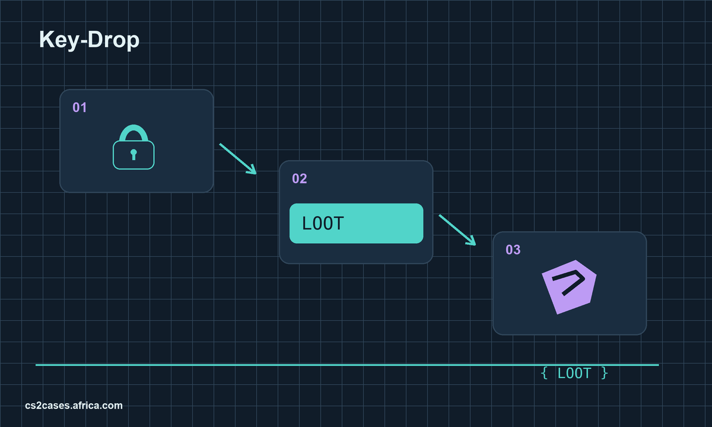Select the card numbered 01
This screenshot has height=427, width=712.
point(136,141)
